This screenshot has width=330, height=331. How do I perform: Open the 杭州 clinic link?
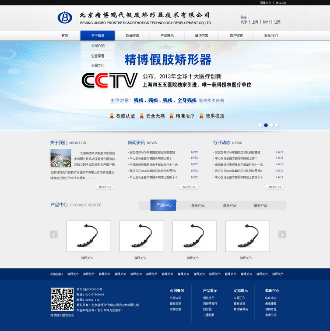click(266, 22)
